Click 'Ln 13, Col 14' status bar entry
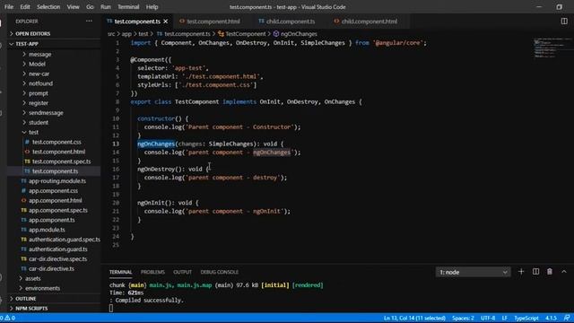Viewport: 574px width, 323px height. point(414,318)
